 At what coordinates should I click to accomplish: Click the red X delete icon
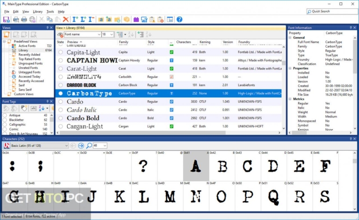click(66, 20)
